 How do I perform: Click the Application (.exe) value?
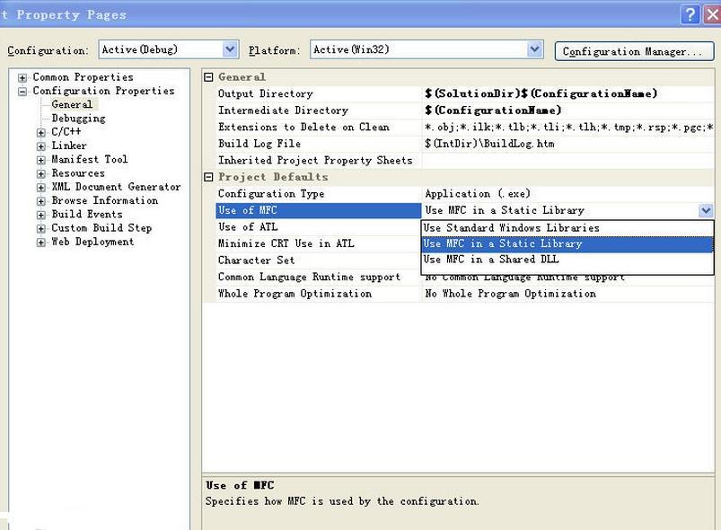(x=478, y=194)
